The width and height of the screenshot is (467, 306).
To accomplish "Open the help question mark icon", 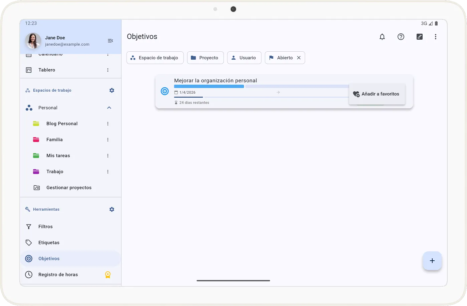I will [x=401, y=37].
